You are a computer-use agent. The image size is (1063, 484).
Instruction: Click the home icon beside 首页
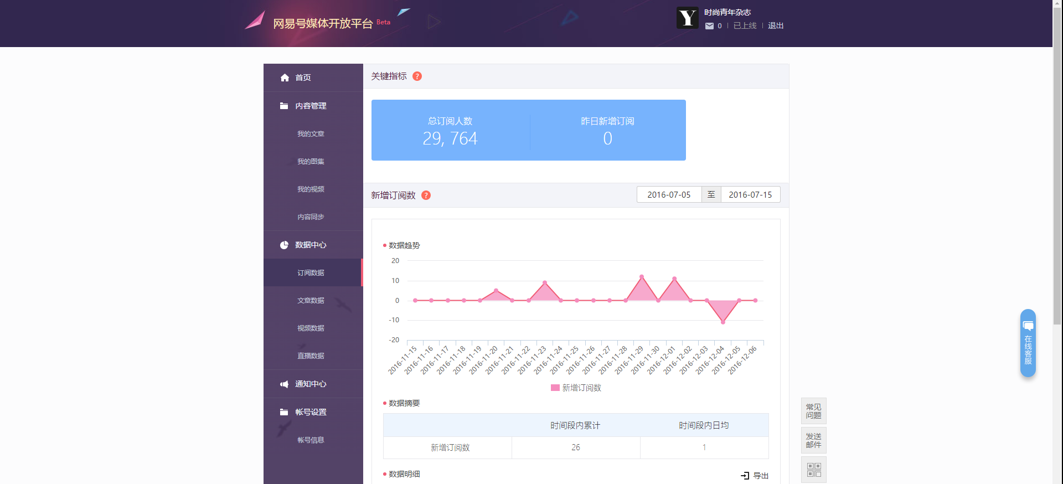[285, 78]
